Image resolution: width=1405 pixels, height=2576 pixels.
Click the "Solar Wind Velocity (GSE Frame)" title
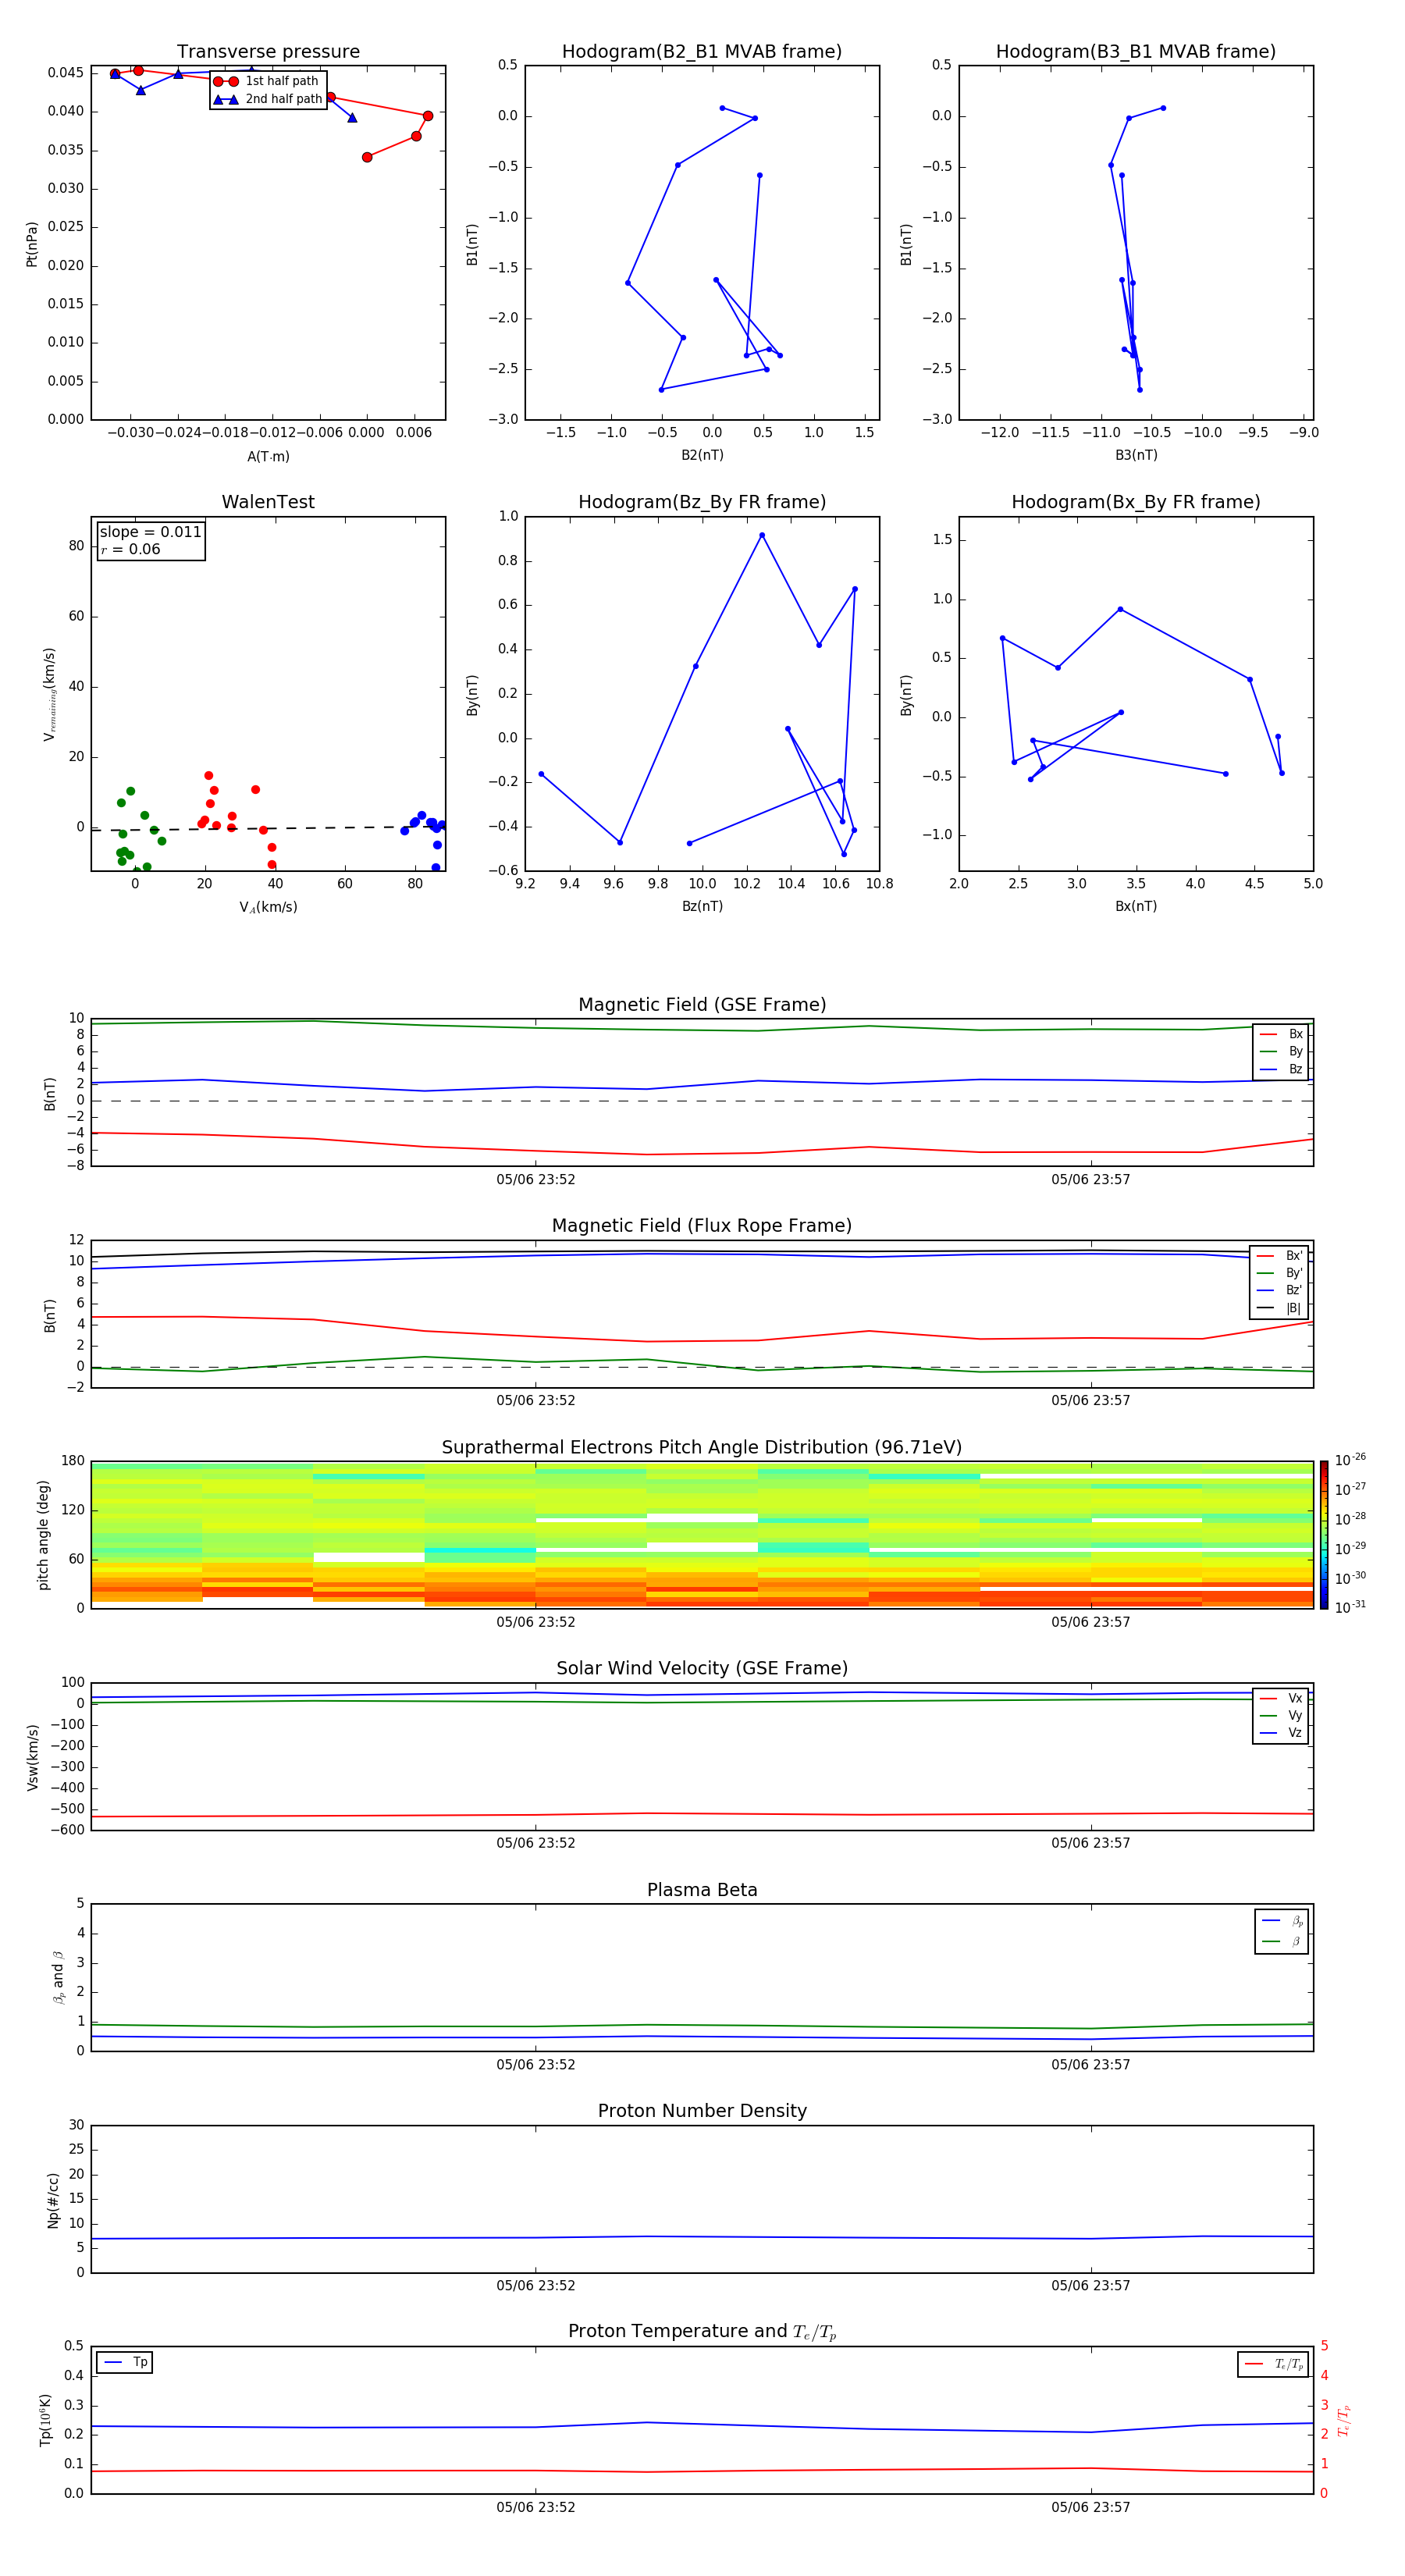pyautogui.click(x=702, y=1668)
